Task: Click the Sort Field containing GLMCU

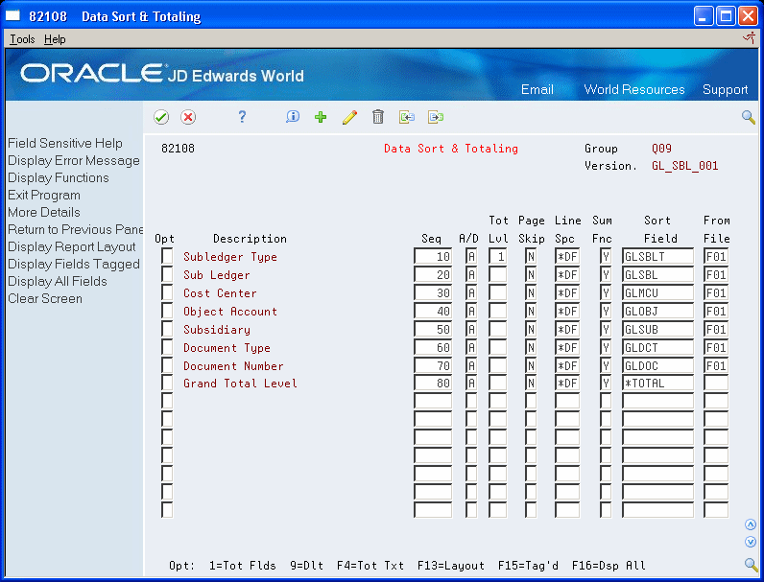Action: [657, 293]
